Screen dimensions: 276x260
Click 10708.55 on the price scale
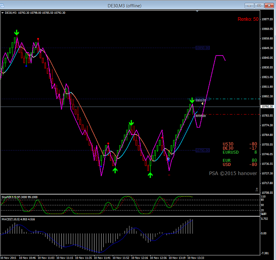267,193
